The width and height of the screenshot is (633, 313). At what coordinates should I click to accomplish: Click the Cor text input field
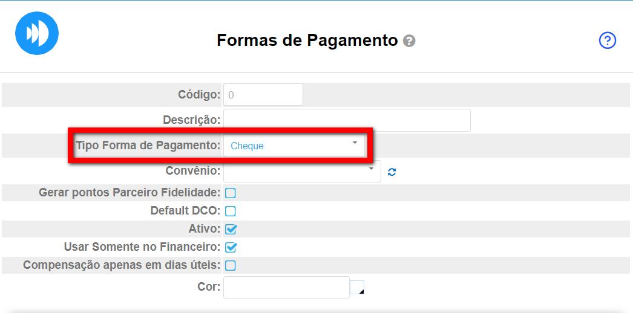(286, 287)
